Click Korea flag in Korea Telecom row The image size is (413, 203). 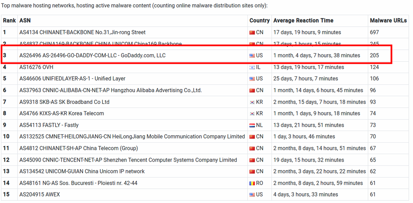[x=252, y=113]
